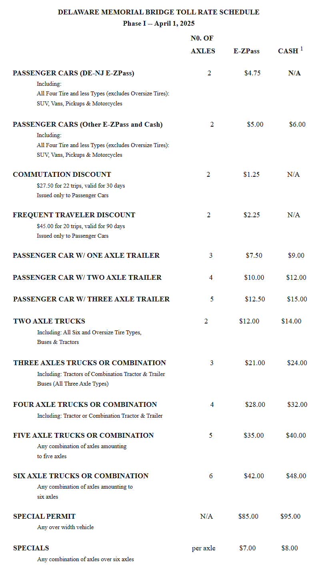
Task: Click the CASH column footnote superscript 1
Action: pyautogui.click(x=302, y=49)
